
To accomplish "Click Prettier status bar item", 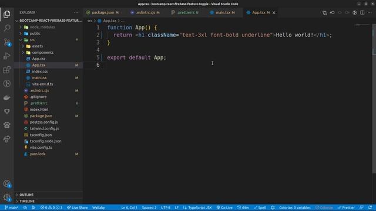I will tap(346, 207).
